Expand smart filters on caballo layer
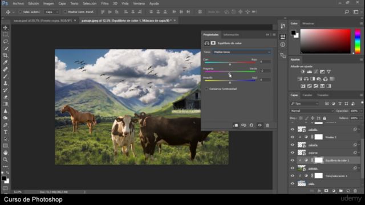The height and width of the screenshot is (205, 365). click(359, 129)
